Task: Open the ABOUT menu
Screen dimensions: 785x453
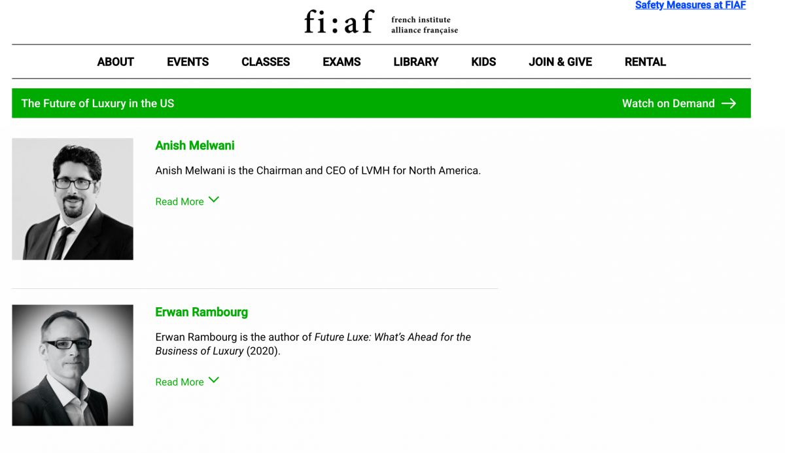Action: click(115, 61)
